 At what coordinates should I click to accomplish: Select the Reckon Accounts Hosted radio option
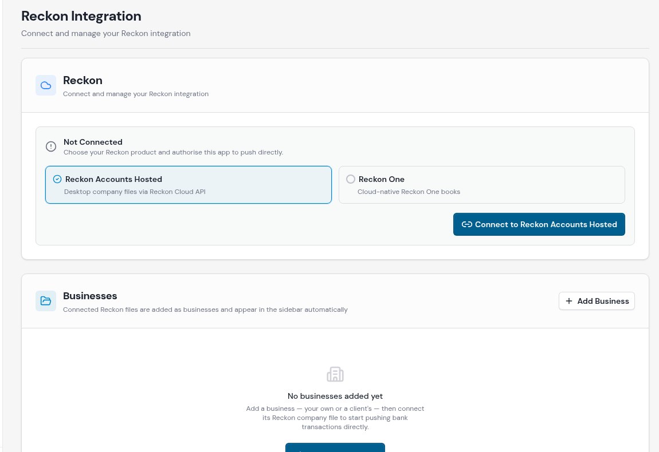[189, 185]
